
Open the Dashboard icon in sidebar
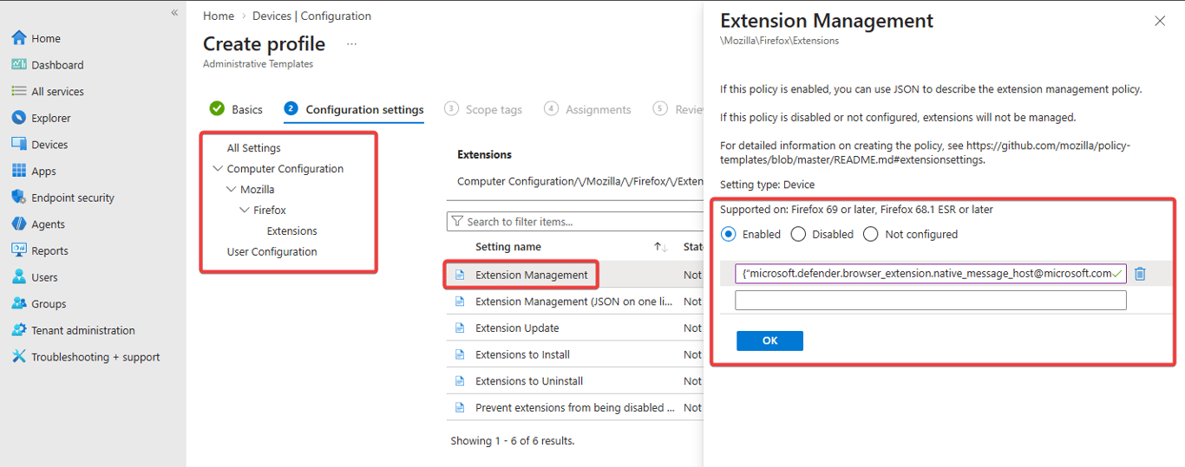click(x=19, y=65)
